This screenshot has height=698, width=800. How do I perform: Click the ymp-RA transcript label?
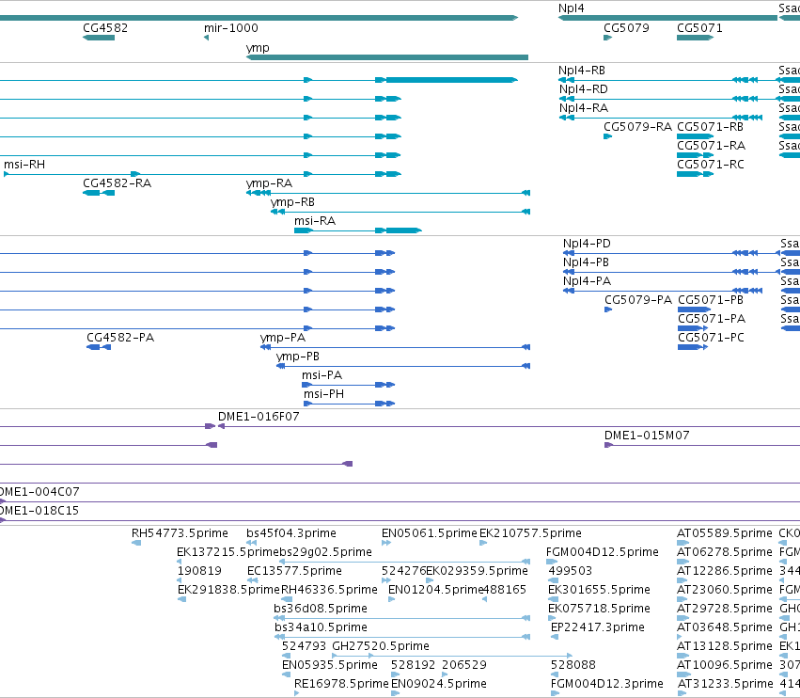point(269,183)
